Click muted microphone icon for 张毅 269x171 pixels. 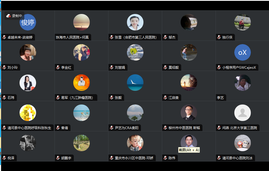tap(112, 98)
